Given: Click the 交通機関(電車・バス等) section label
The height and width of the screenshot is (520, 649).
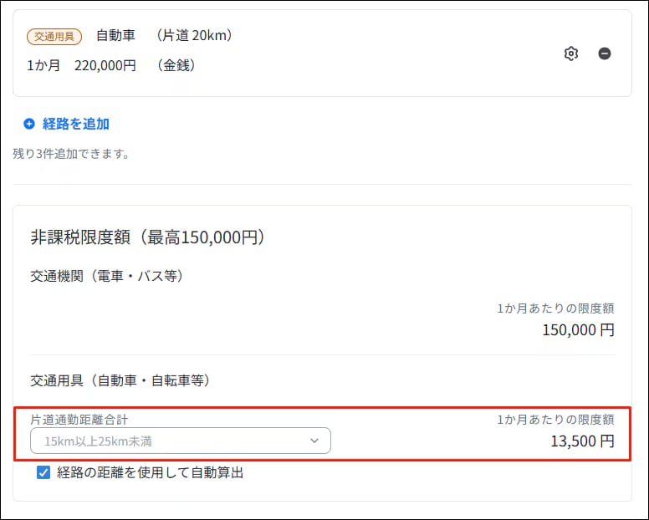Looking at the screenshot, I should pyautogui.click(x=107, y=276).
